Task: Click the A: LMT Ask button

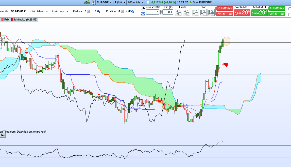Action: click(277, 9)
